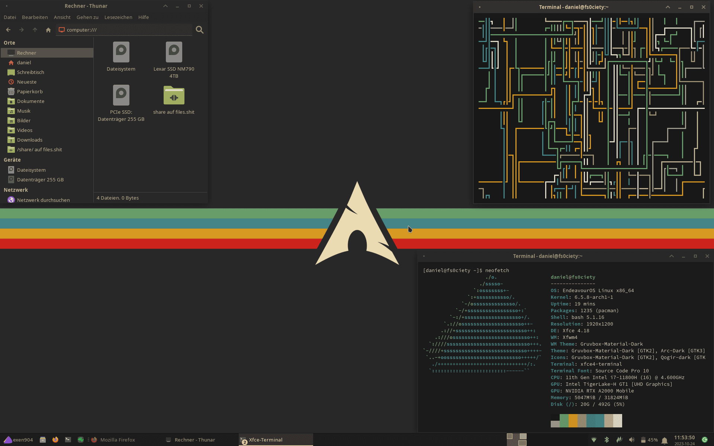Click 'Kernel: 6.5.8-arch1-1' line in terminal

coord(582,297)
